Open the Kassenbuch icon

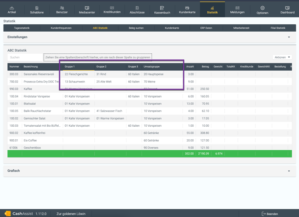(162, 8)
